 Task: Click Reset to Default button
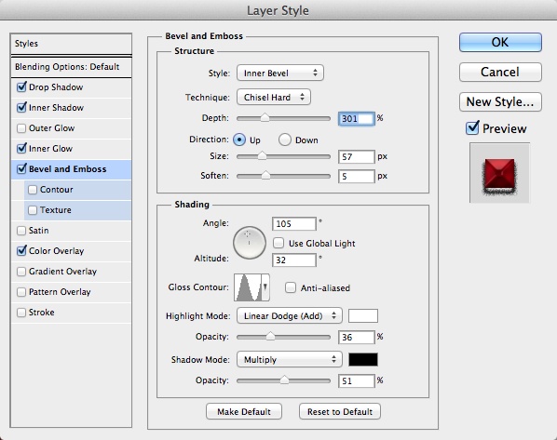point(340,411)
